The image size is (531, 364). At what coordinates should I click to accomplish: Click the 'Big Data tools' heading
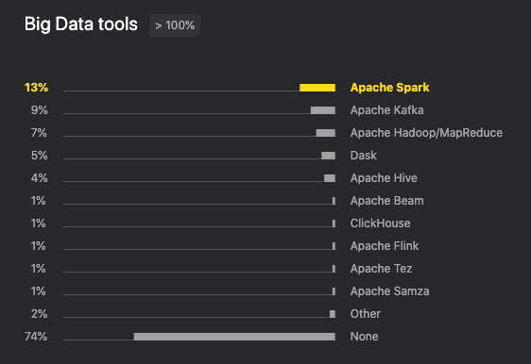(81, 25)
